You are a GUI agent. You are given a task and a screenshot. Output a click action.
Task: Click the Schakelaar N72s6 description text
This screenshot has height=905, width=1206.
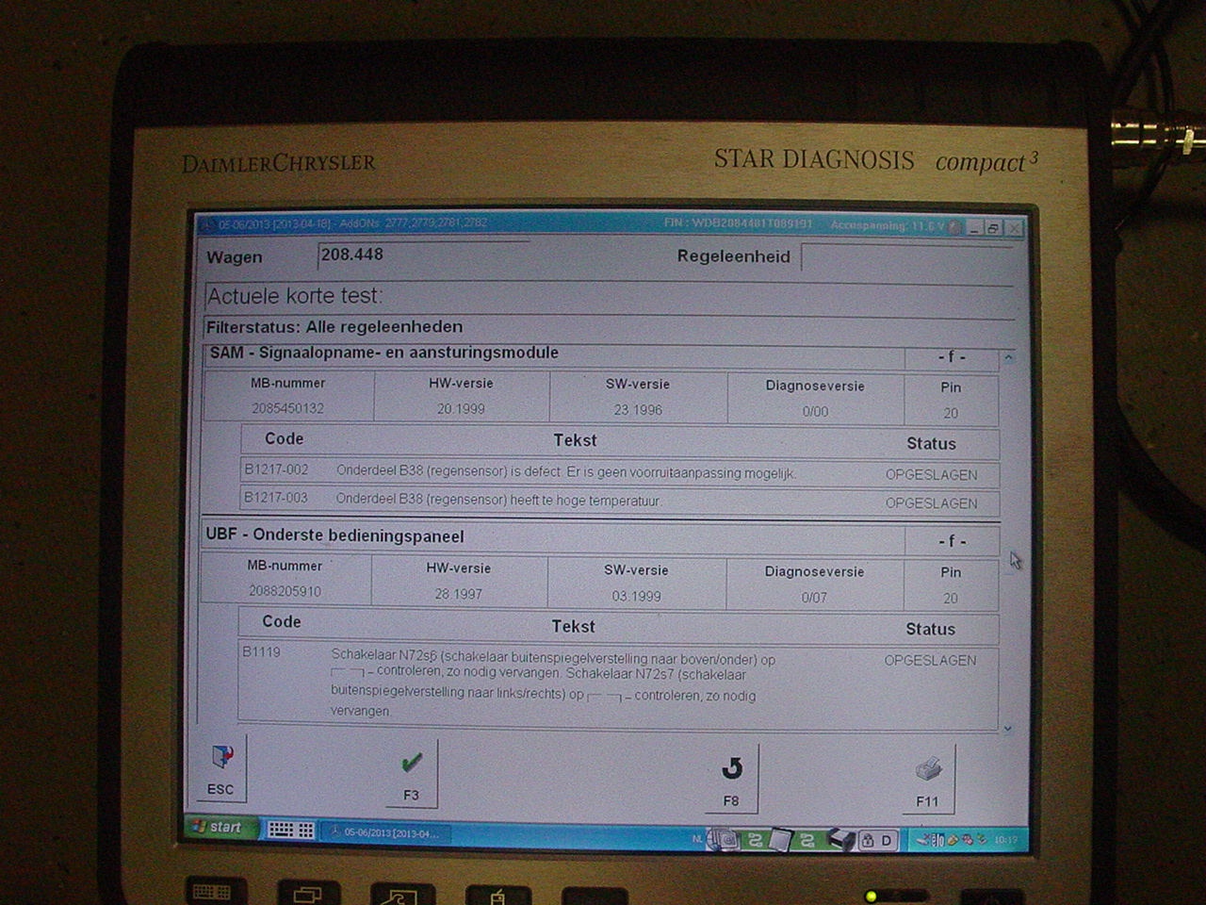[x=553, y=684]
